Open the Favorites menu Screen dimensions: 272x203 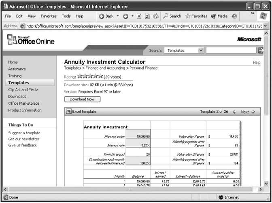[x=49, y=16]
